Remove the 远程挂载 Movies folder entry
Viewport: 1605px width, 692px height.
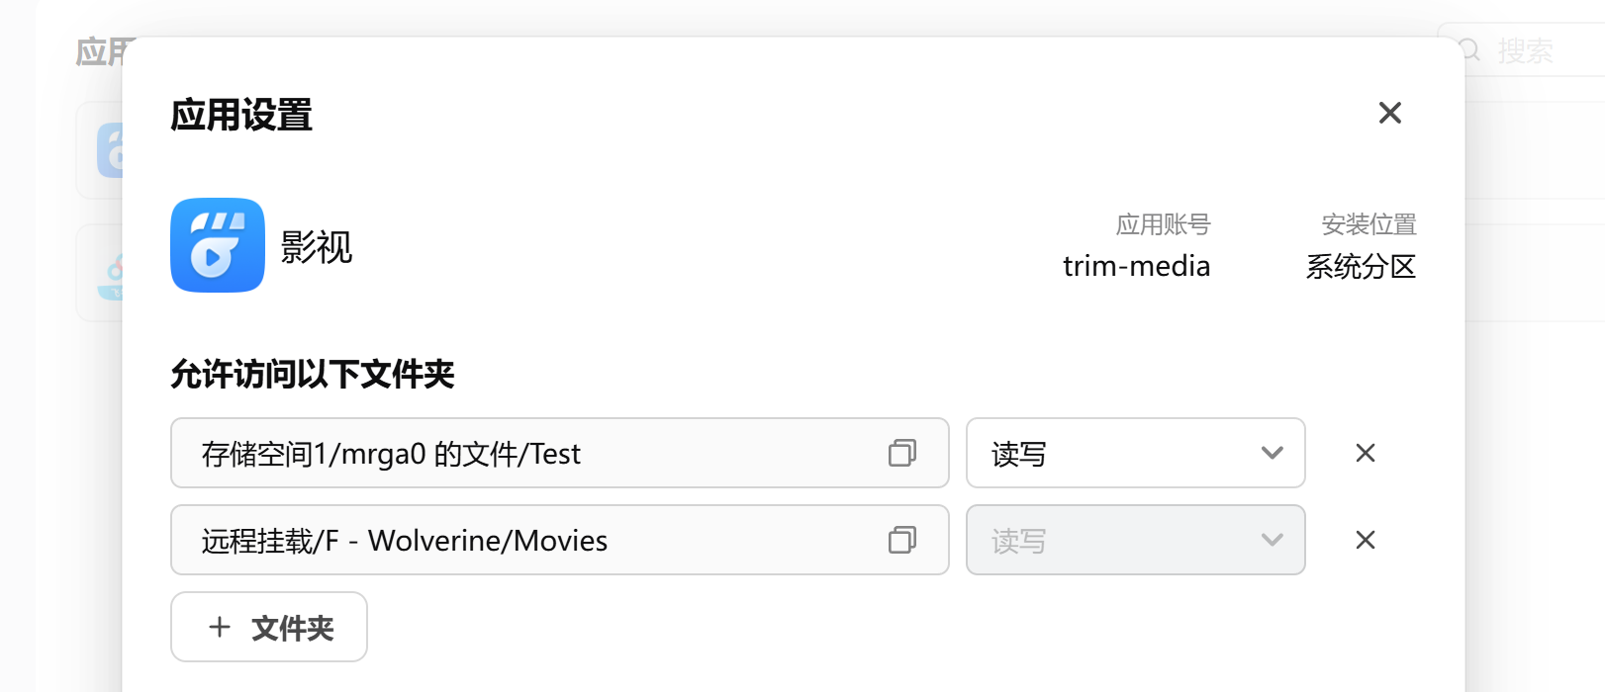(x=1366, y=540)
